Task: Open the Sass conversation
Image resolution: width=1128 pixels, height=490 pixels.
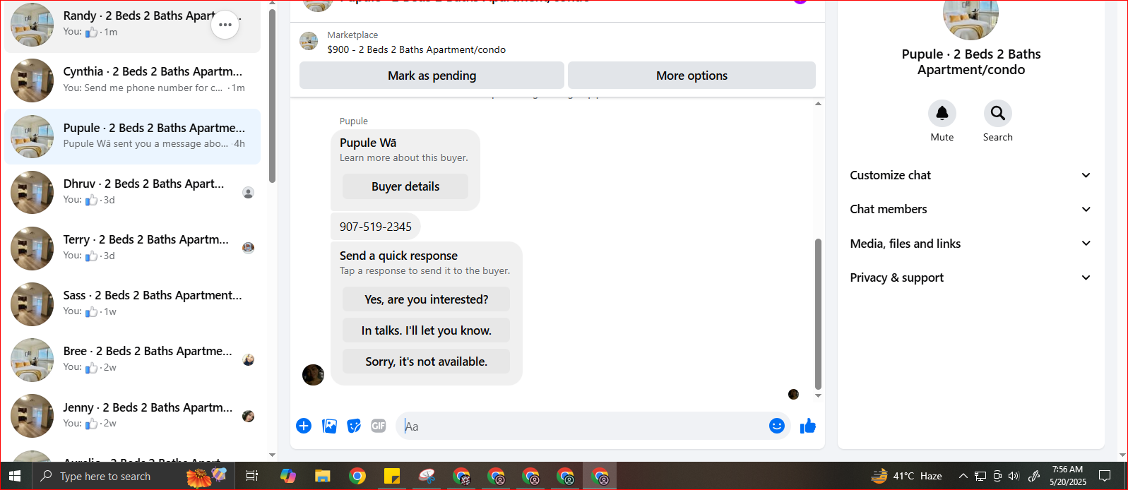Action: click(x=133, y=304)
